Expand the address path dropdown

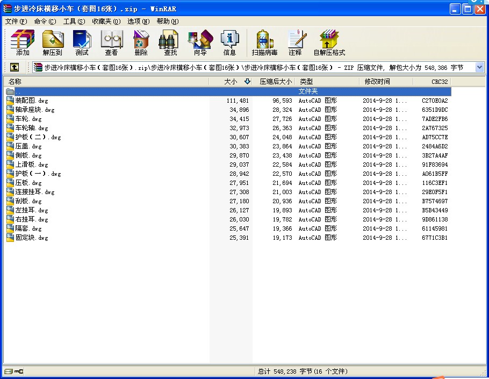pyautogui.click(x=479, y=67)
